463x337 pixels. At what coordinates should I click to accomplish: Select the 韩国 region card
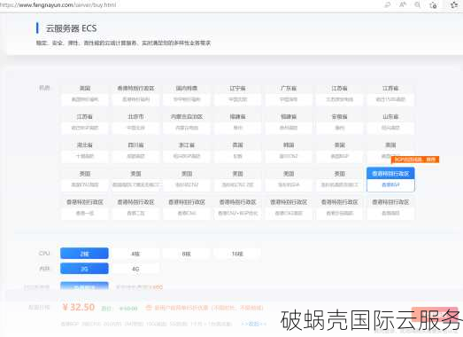point(289,151)
